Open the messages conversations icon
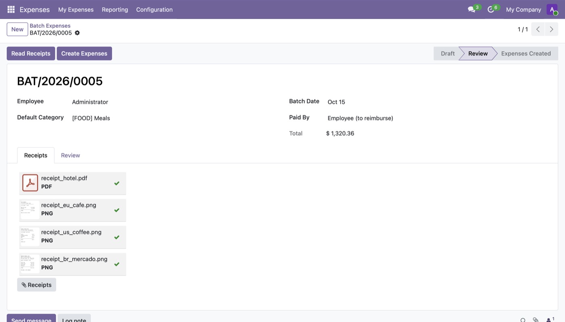Viewport: 565px width, 322px height. tap(471, 9)
